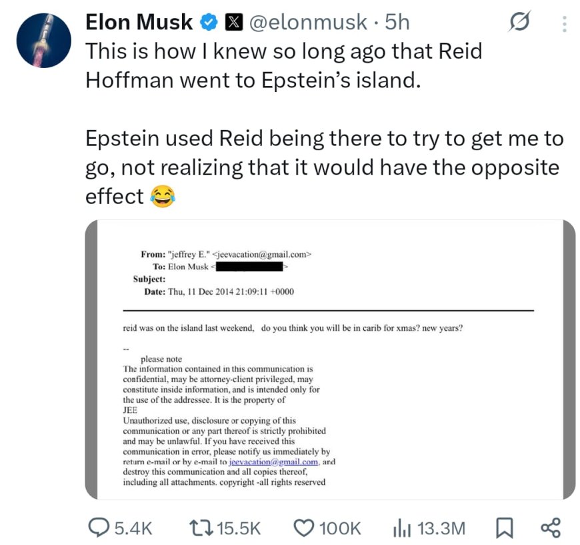The image size is (580, 545).
Task: Click the 5.4K replies count
Action: point(133,528)
